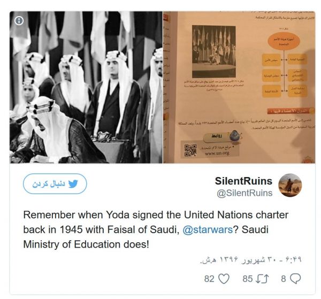The width and height of the screenshot is (321, 299).
Task: Follow SilentRuins with the دنبال کردن button
Action: (x=55, y=184)
